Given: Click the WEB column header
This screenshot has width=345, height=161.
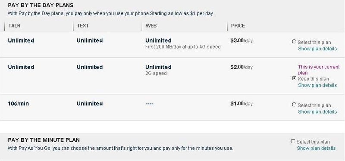Looking at the screenshot, I should point(151,26).
